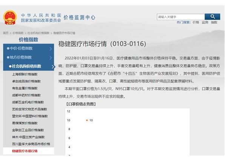Open 卓创成品油价格指数 sidebar item
225x160 pixels.
pos(26,81)
